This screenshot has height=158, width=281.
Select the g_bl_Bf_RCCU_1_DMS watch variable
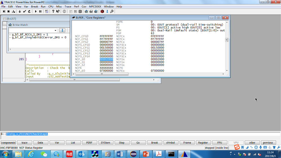[30, 34]
